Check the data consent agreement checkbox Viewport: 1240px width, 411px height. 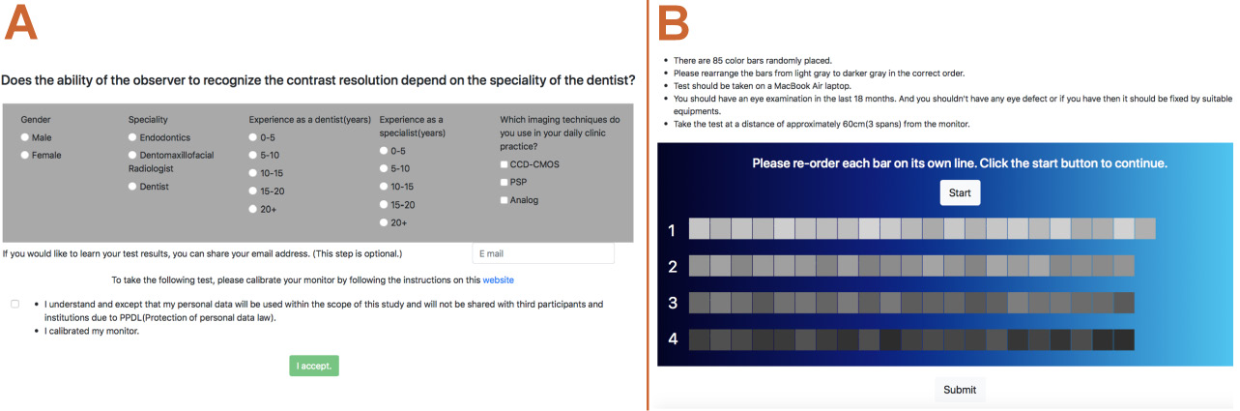click(x=14, y=304)
